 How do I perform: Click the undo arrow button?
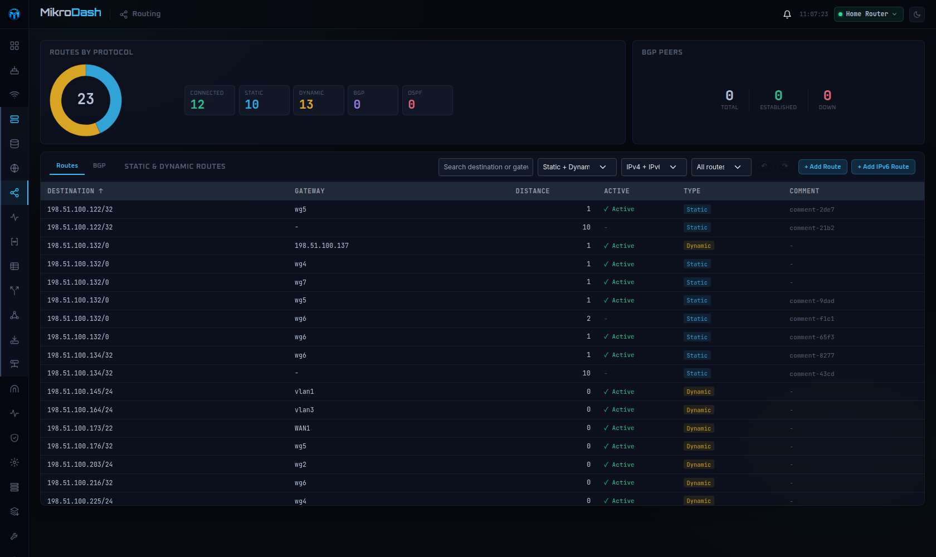[x=764, y=167]
